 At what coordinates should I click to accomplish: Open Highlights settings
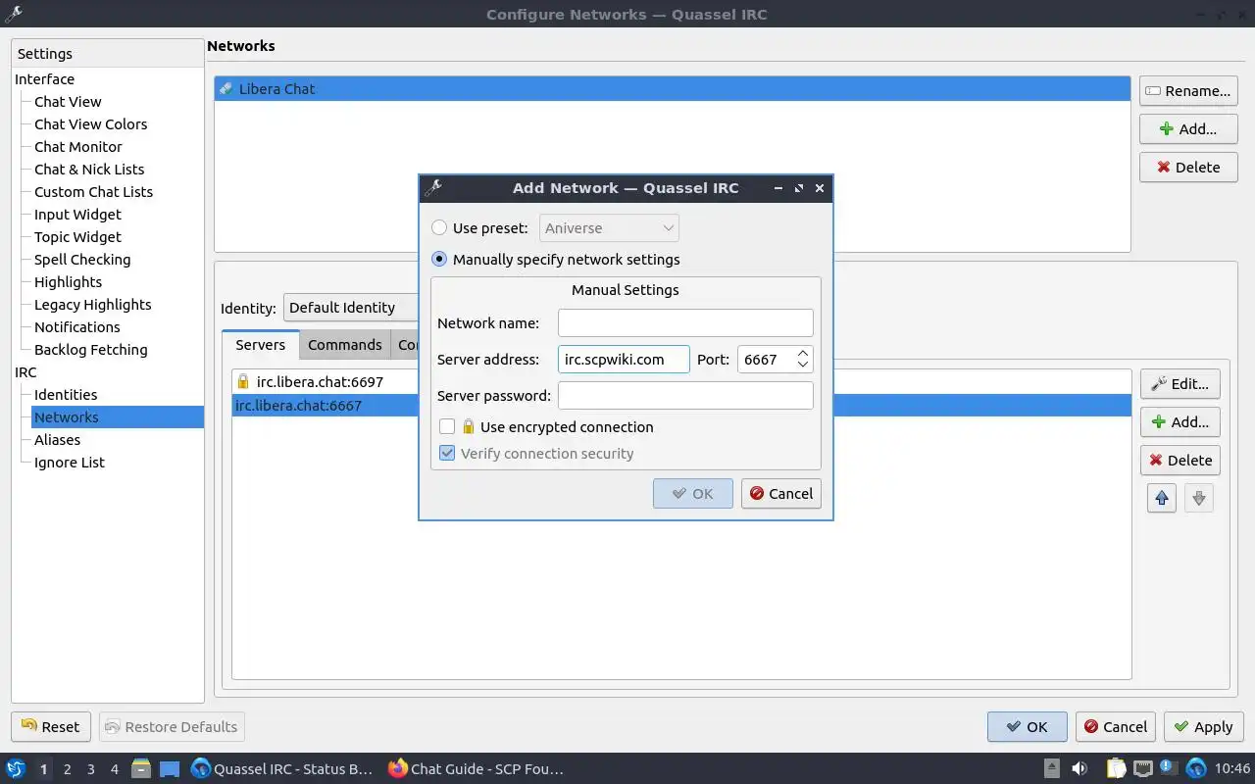pyautogui.click(x=68, y=282)
